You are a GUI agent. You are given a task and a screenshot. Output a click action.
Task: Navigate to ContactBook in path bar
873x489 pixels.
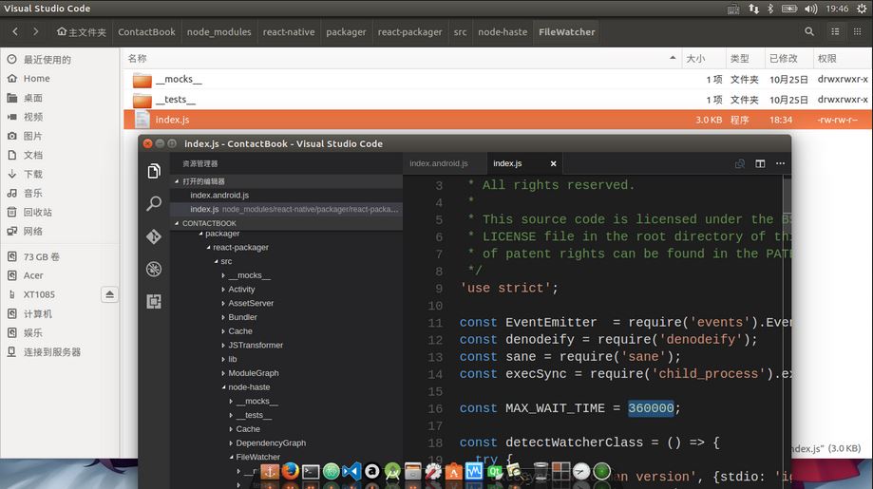point(146,31)
